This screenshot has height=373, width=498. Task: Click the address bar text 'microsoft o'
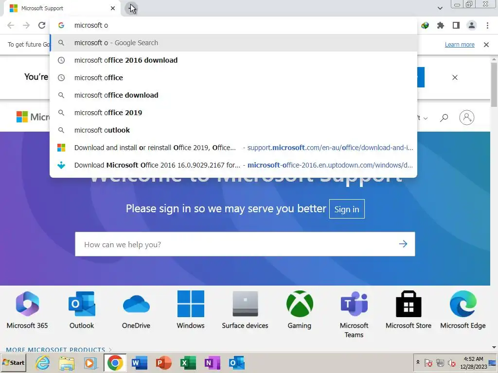91,25
